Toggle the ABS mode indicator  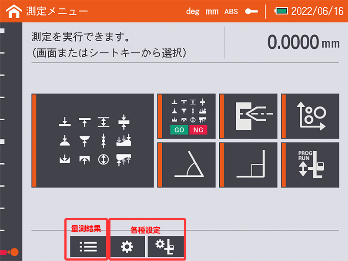[231, 12]
